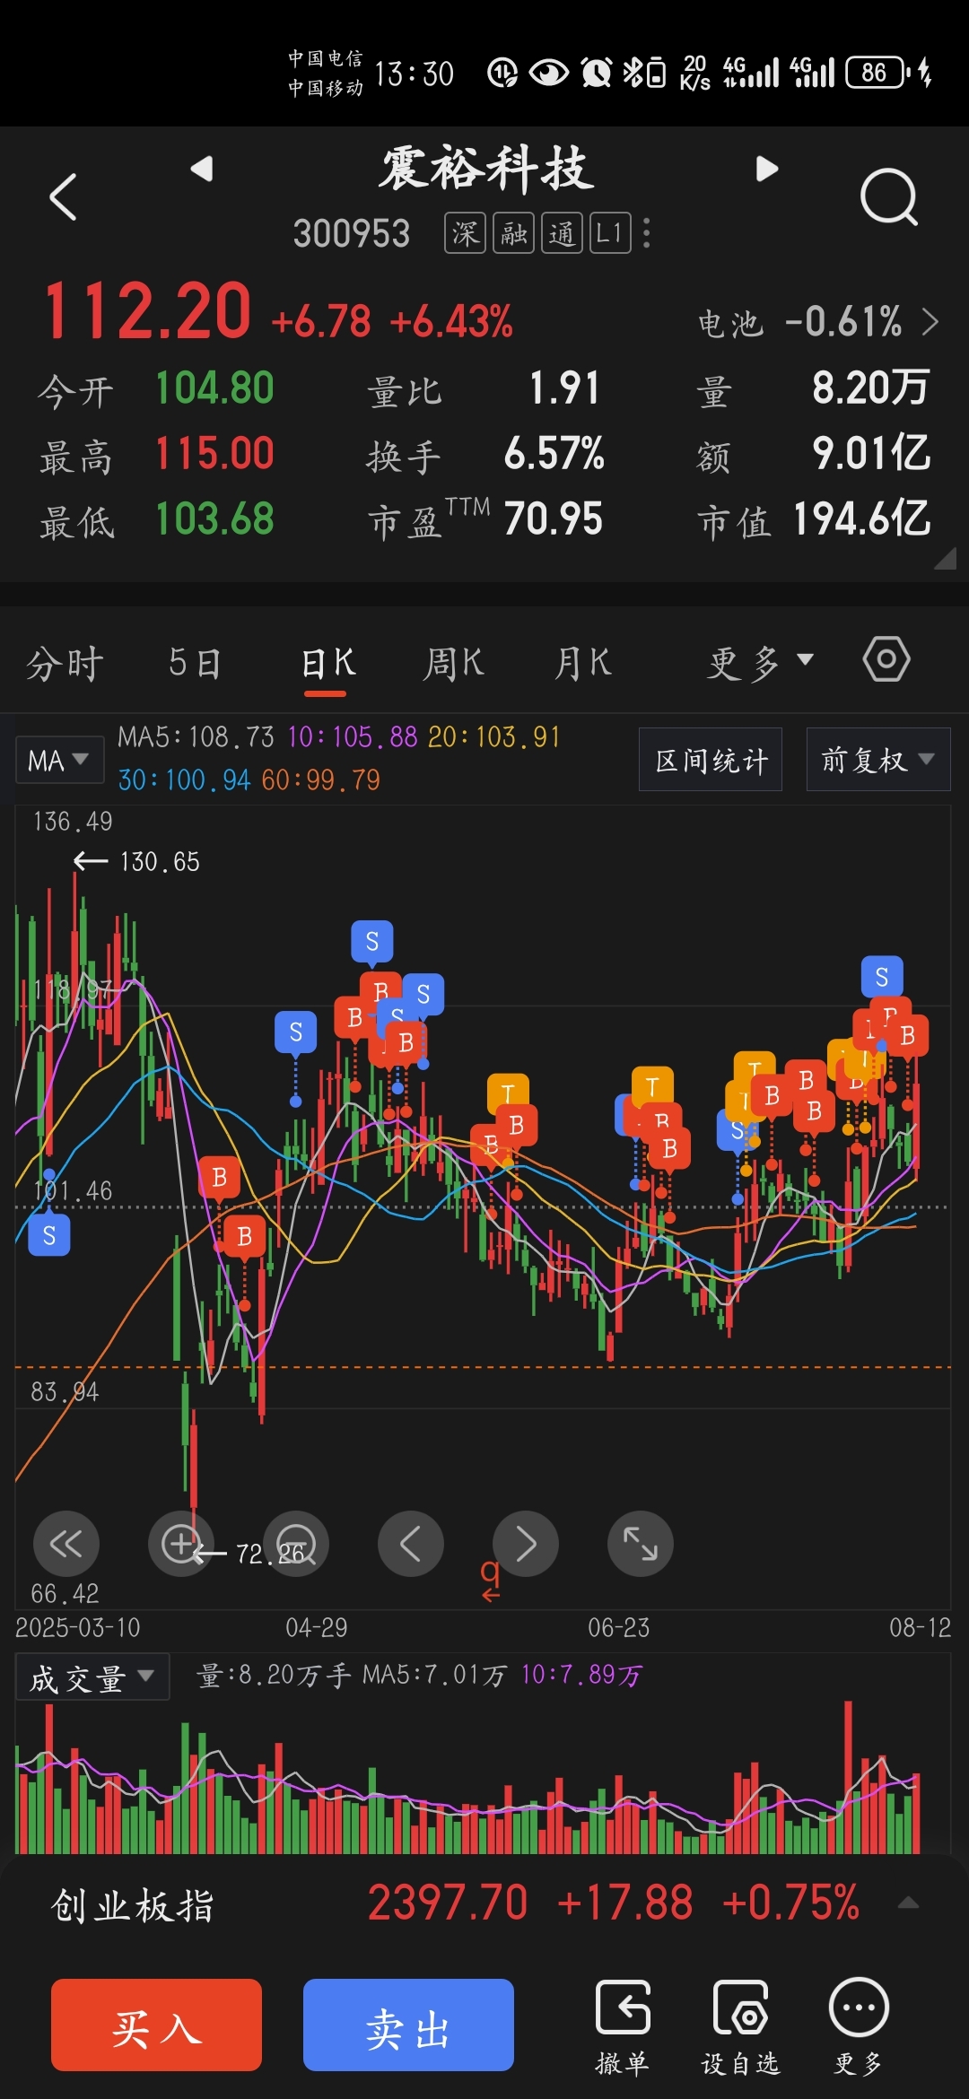
Task: Switch to the 月K tab
Action: coord(583,664)
